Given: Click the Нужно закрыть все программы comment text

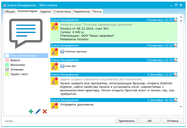Looking at the screenshot, I should (117, 89).
